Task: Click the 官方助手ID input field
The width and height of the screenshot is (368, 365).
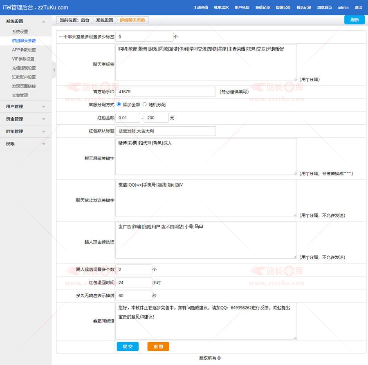Action: (166, 92)
